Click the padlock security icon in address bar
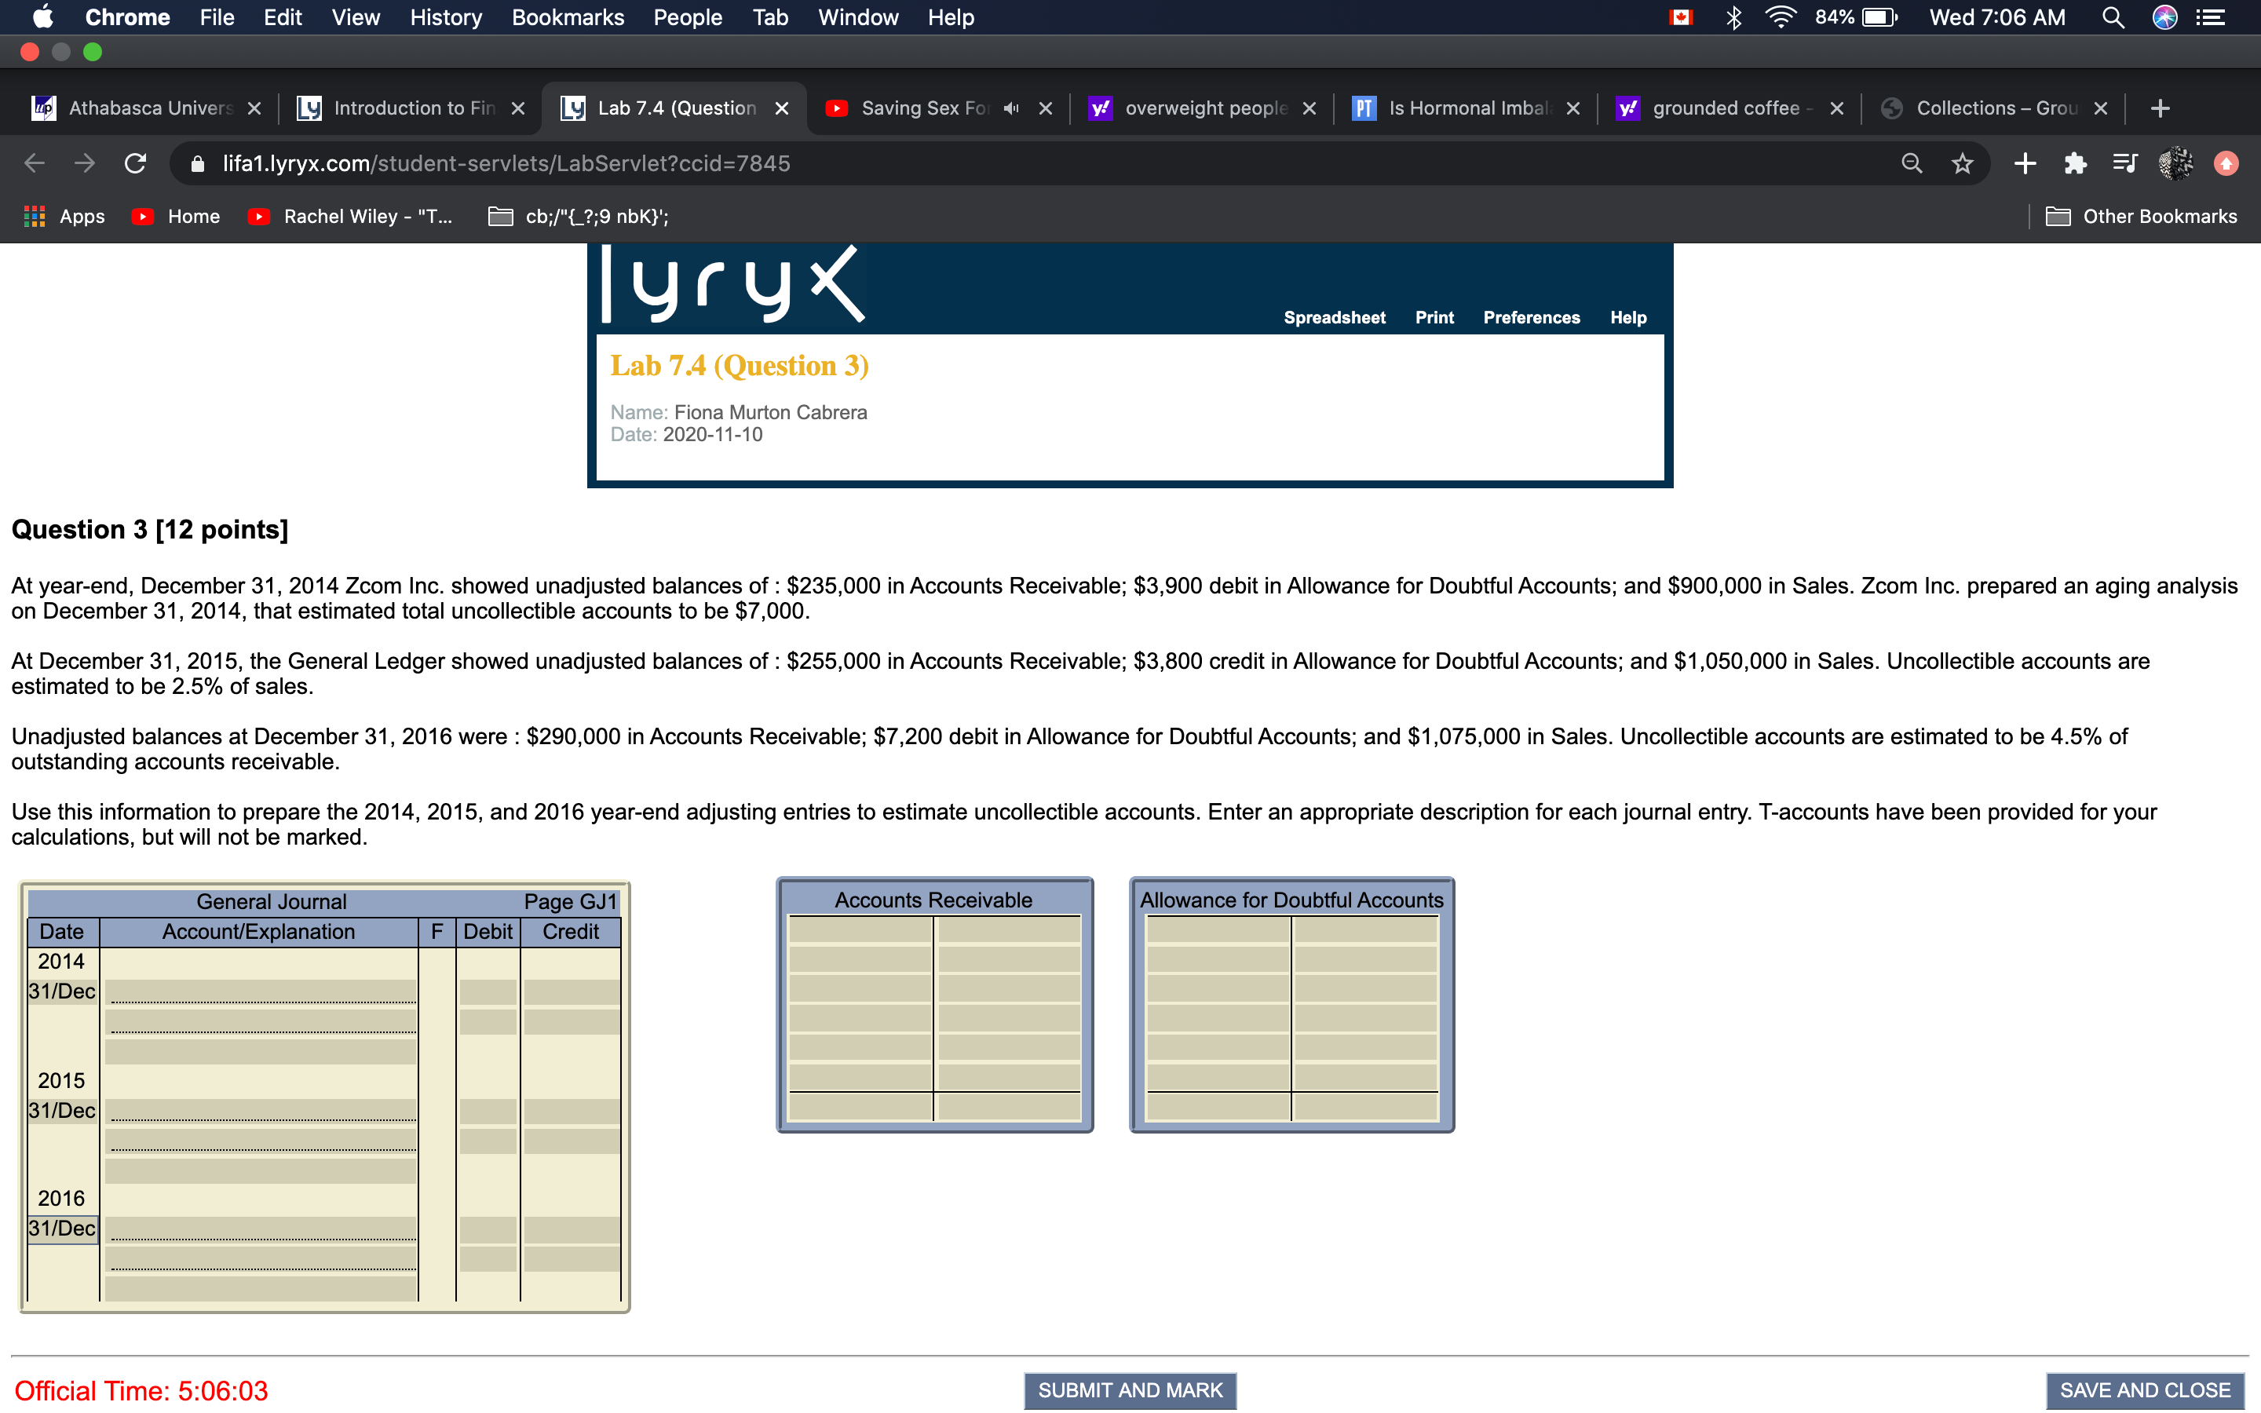Screen dimensions: 2261x1413 [x=197, y=163]
